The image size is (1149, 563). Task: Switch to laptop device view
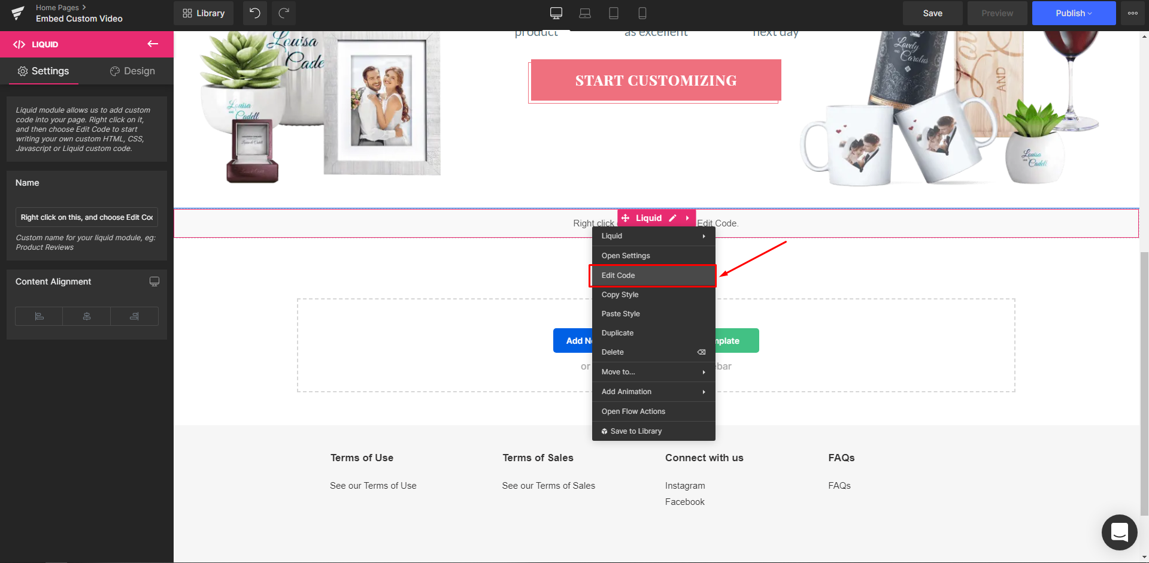585,13
